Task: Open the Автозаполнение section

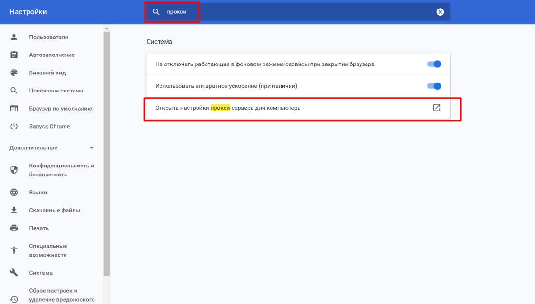Action: (x=52, y=55)
